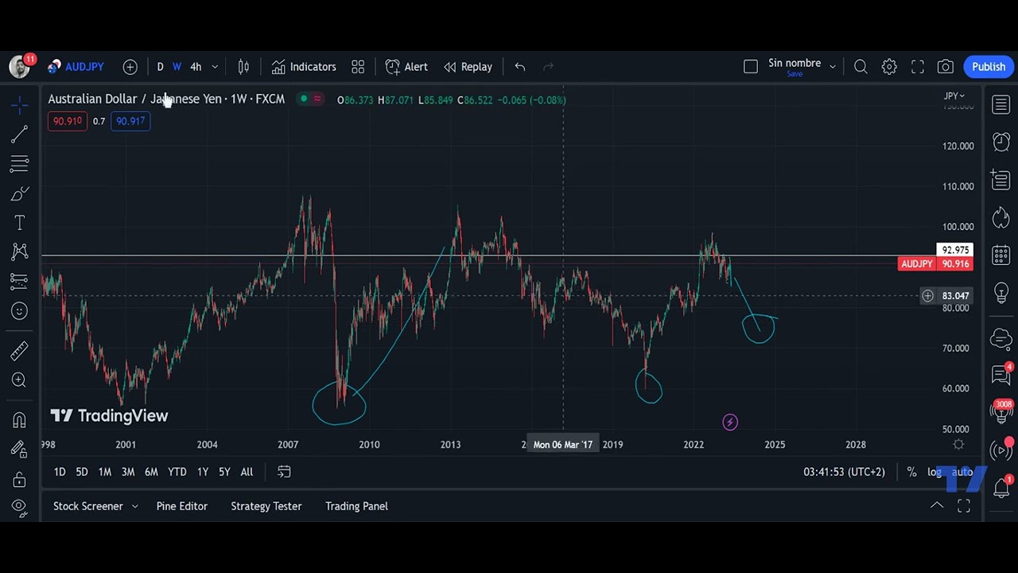Open the layout setup square icon
The image size is (1018, 573).
click(751, 67)
